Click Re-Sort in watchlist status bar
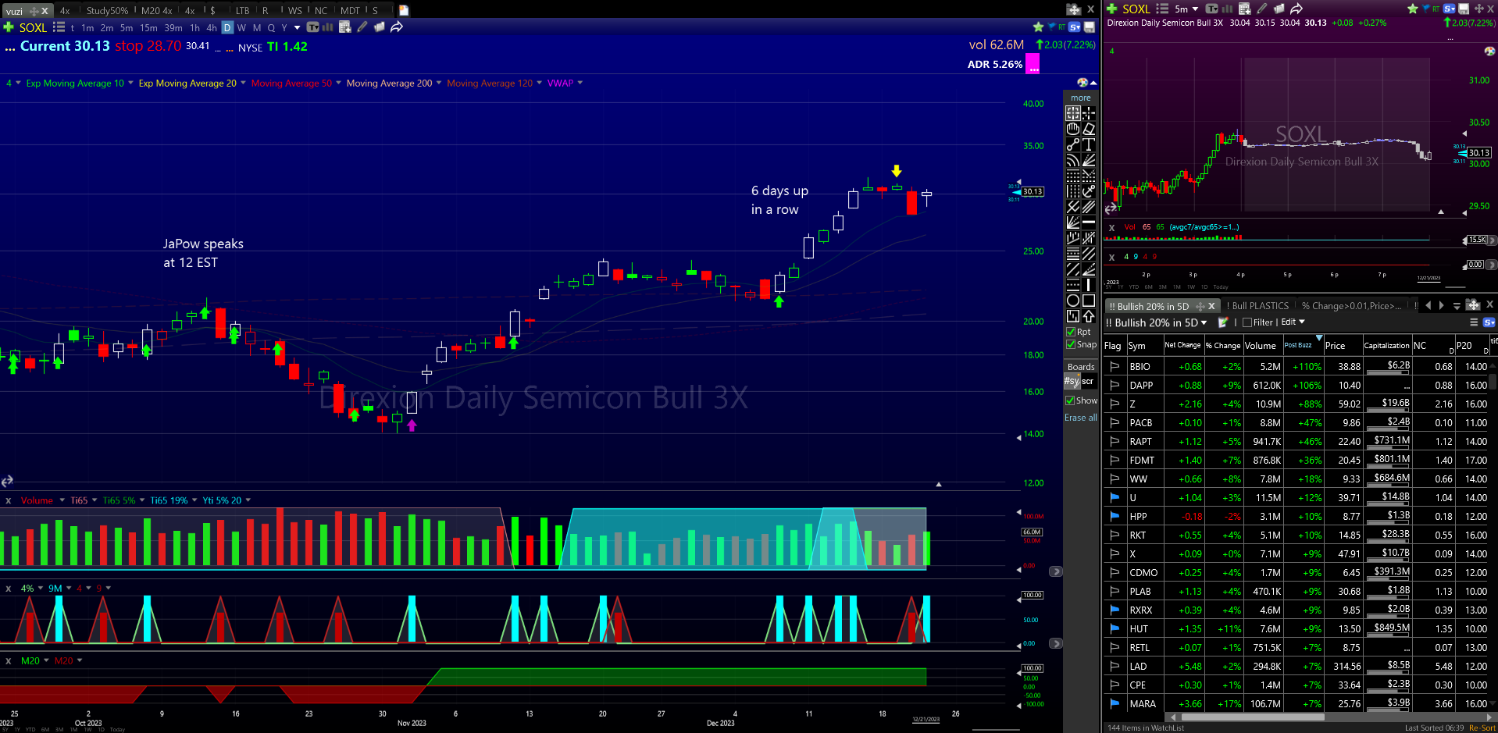 point(1482,728)
